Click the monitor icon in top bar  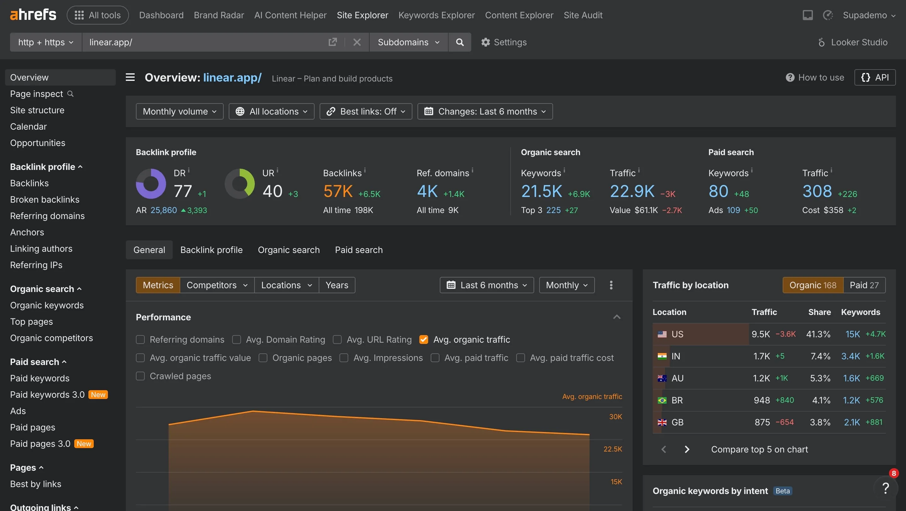[x=808, y=15]
